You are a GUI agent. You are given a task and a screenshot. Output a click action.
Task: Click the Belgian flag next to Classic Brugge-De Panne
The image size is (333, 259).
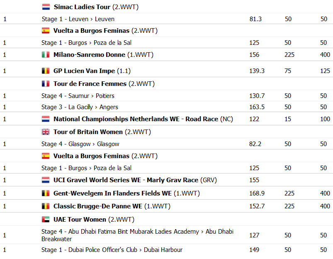point(46,206)
